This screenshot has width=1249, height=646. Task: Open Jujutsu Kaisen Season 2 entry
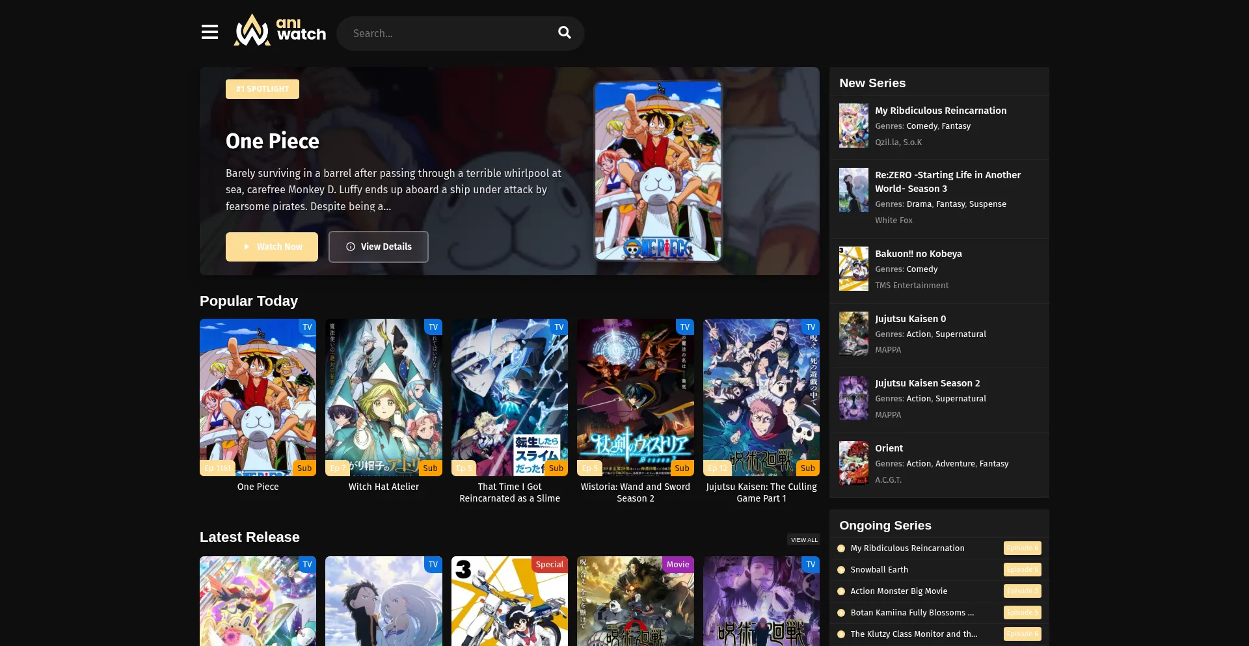pyautogui.click(x=927, y=383)
